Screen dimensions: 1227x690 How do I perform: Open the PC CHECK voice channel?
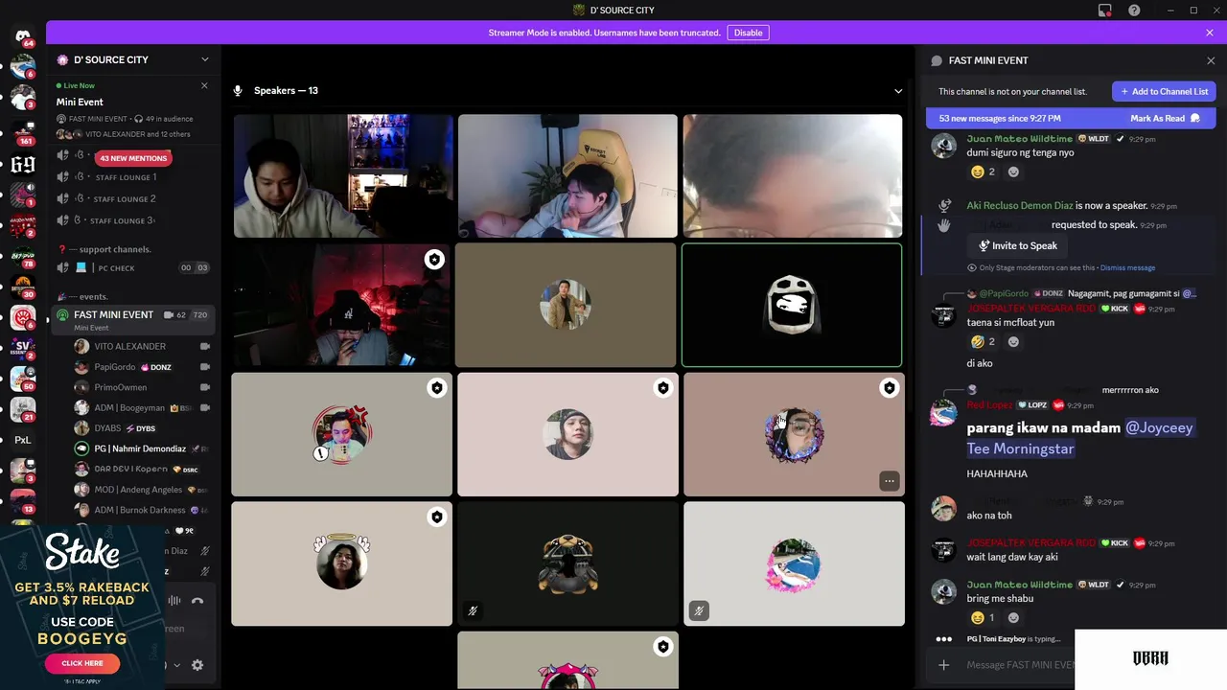[x=132, y=268]
